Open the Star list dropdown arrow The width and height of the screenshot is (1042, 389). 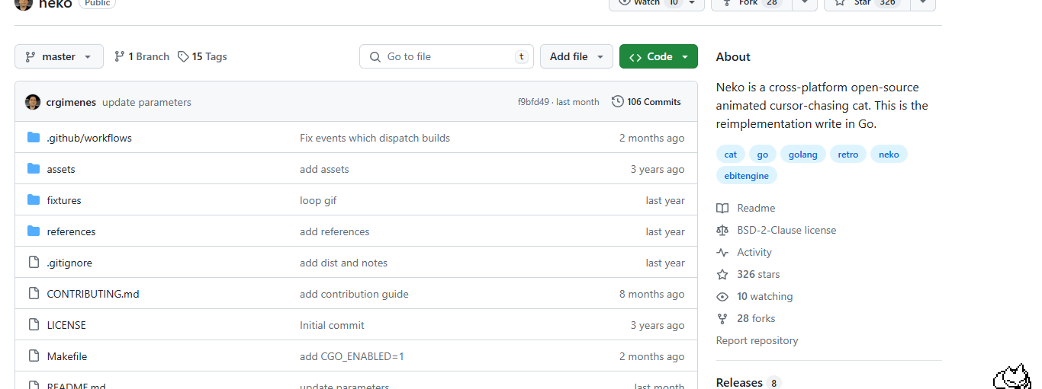(923, 2)
